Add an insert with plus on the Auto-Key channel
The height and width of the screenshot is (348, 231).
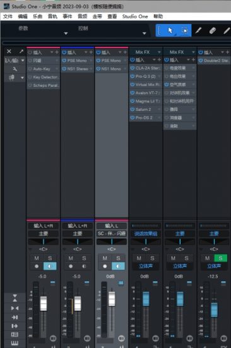click(57, 52)
